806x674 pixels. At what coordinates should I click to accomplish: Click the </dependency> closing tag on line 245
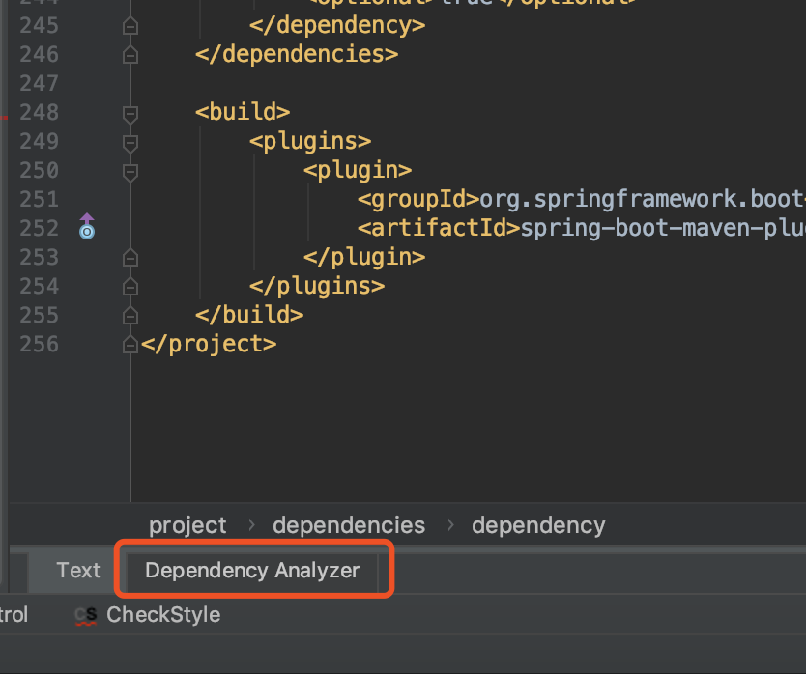337,25
